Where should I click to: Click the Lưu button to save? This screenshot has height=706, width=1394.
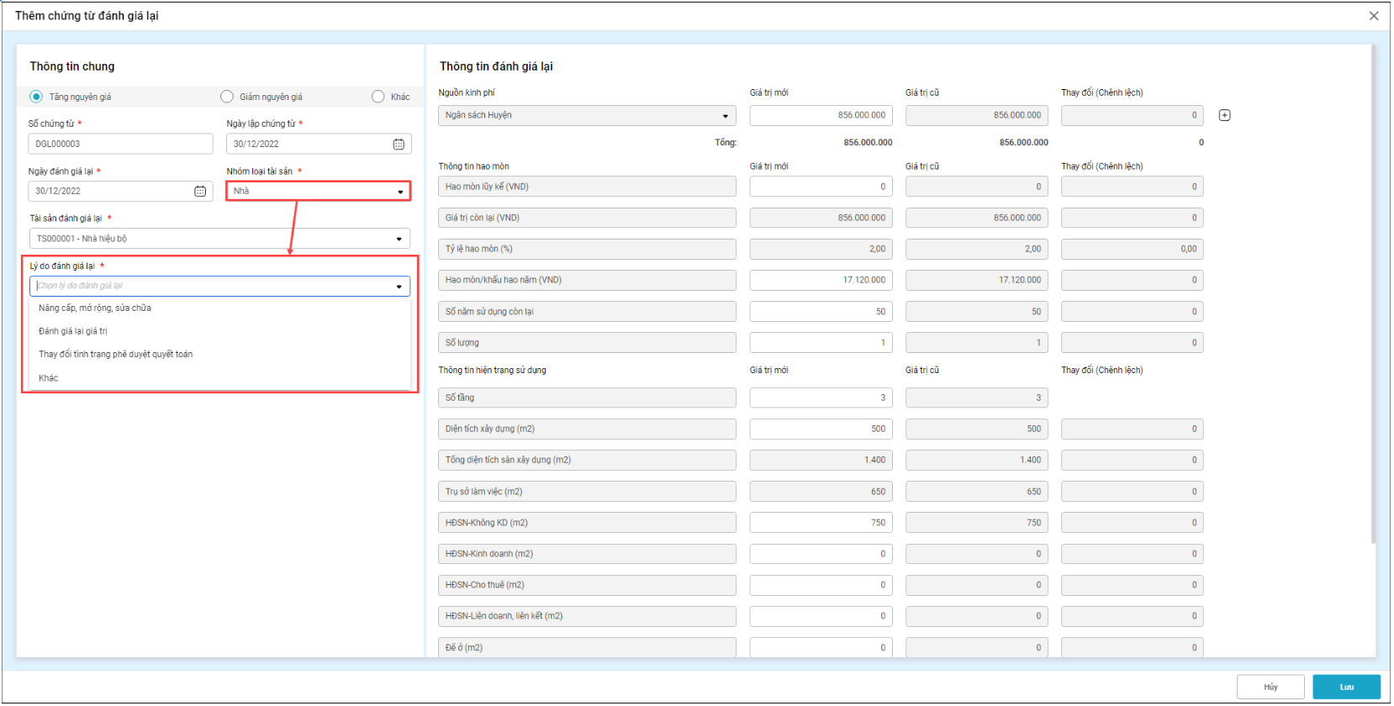click(x=1345, y=687)
